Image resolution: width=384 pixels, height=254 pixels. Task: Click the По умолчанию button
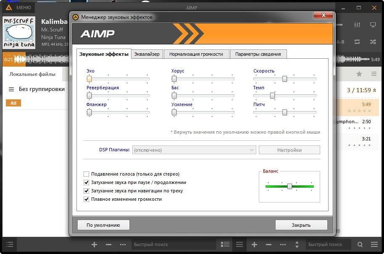[103, 225]
